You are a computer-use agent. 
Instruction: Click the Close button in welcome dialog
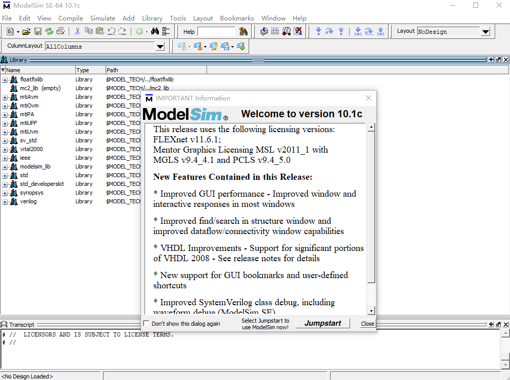[x=368, y=324]
